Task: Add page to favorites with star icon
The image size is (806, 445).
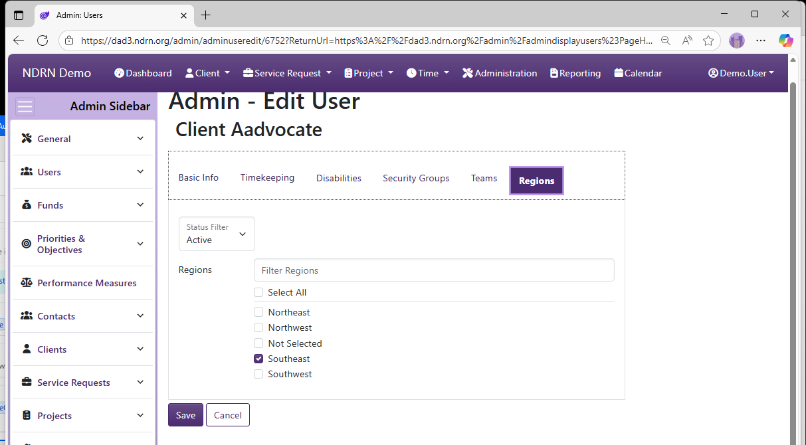Action: [x=708, y=41]
